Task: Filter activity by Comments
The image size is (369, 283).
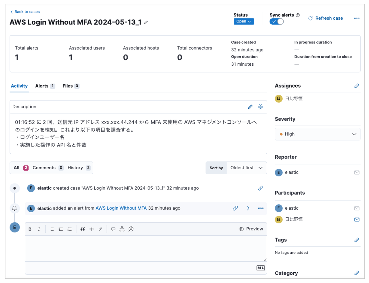Action: coord(48,168)
